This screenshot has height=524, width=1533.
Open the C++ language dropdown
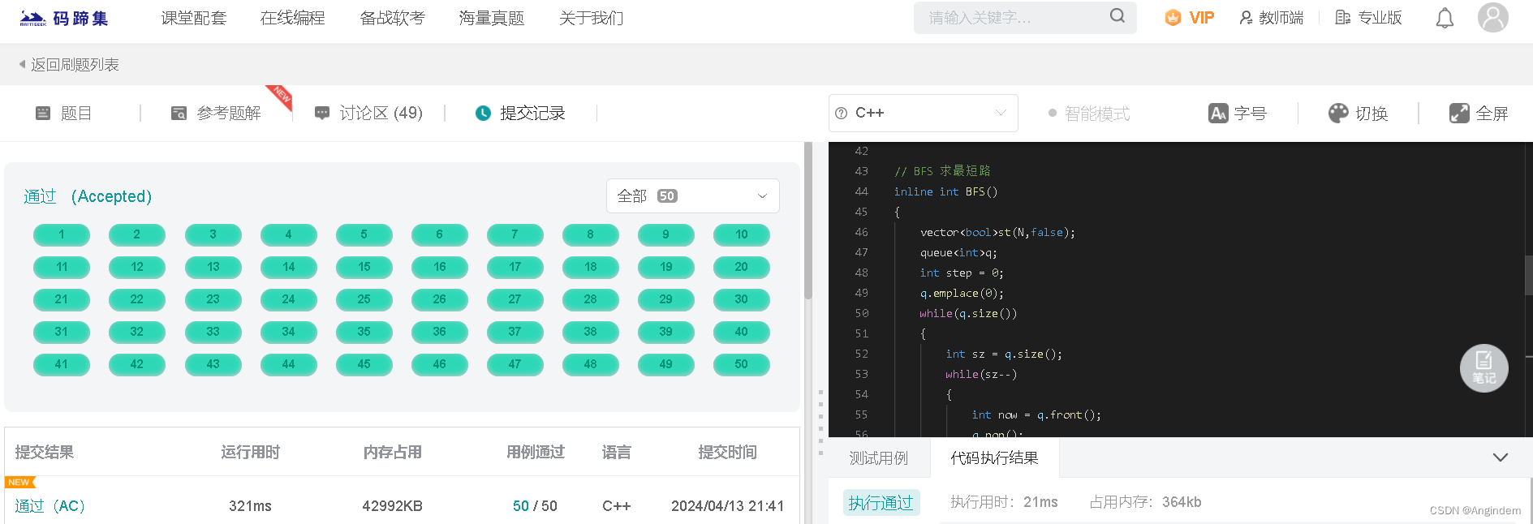[x=923, y=113]
